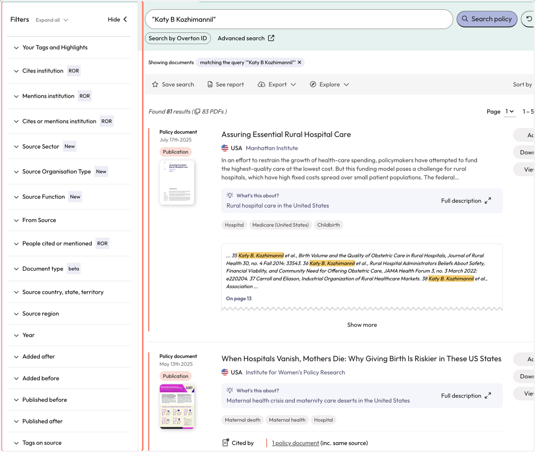Viewport: 535px width, 452px height.
Task: Click the On page 13 link
Action: 239,298
